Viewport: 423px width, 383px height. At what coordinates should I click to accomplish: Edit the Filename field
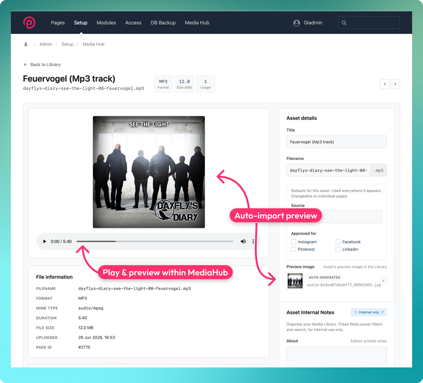pos(328,171)
